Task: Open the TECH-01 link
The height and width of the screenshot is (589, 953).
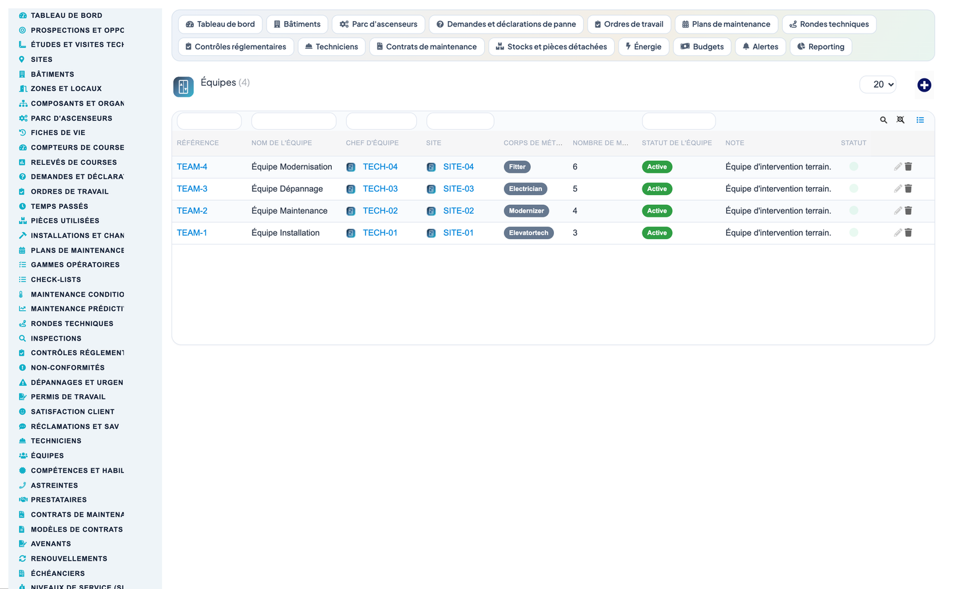Action: coord(380,233)
